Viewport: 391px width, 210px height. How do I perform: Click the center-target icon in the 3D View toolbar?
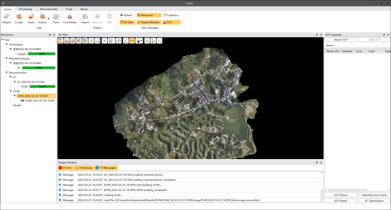point(119,41)
